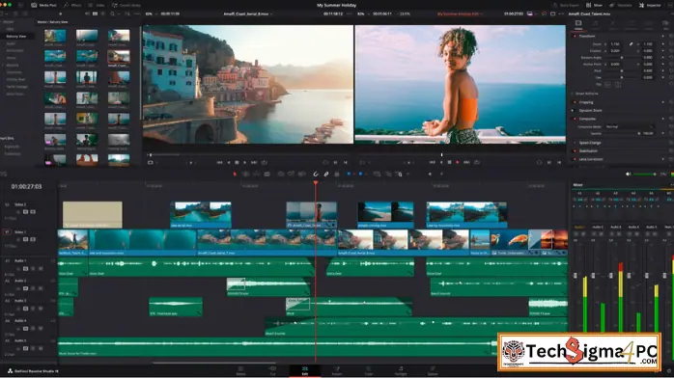Toggle the Inspector panel button
The image size is (674, 378).
(650, 5)
